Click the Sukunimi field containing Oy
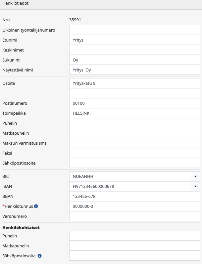Viewport: 202px width, 264px height. click(135, 60)
